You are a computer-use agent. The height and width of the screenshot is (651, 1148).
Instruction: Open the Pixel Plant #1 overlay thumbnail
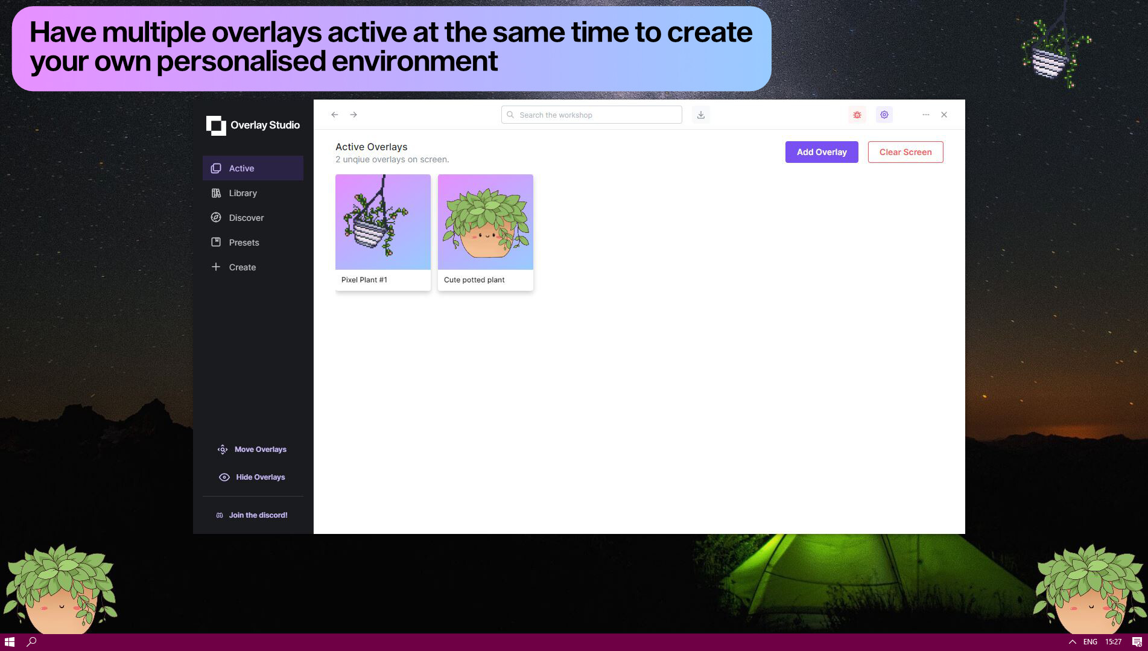[x=382, y=221]
